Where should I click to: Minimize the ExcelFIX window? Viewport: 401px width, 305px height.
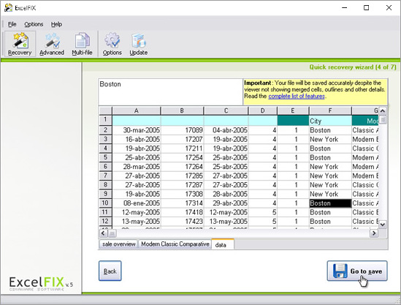pyautogui.click(x=344, y=8)
